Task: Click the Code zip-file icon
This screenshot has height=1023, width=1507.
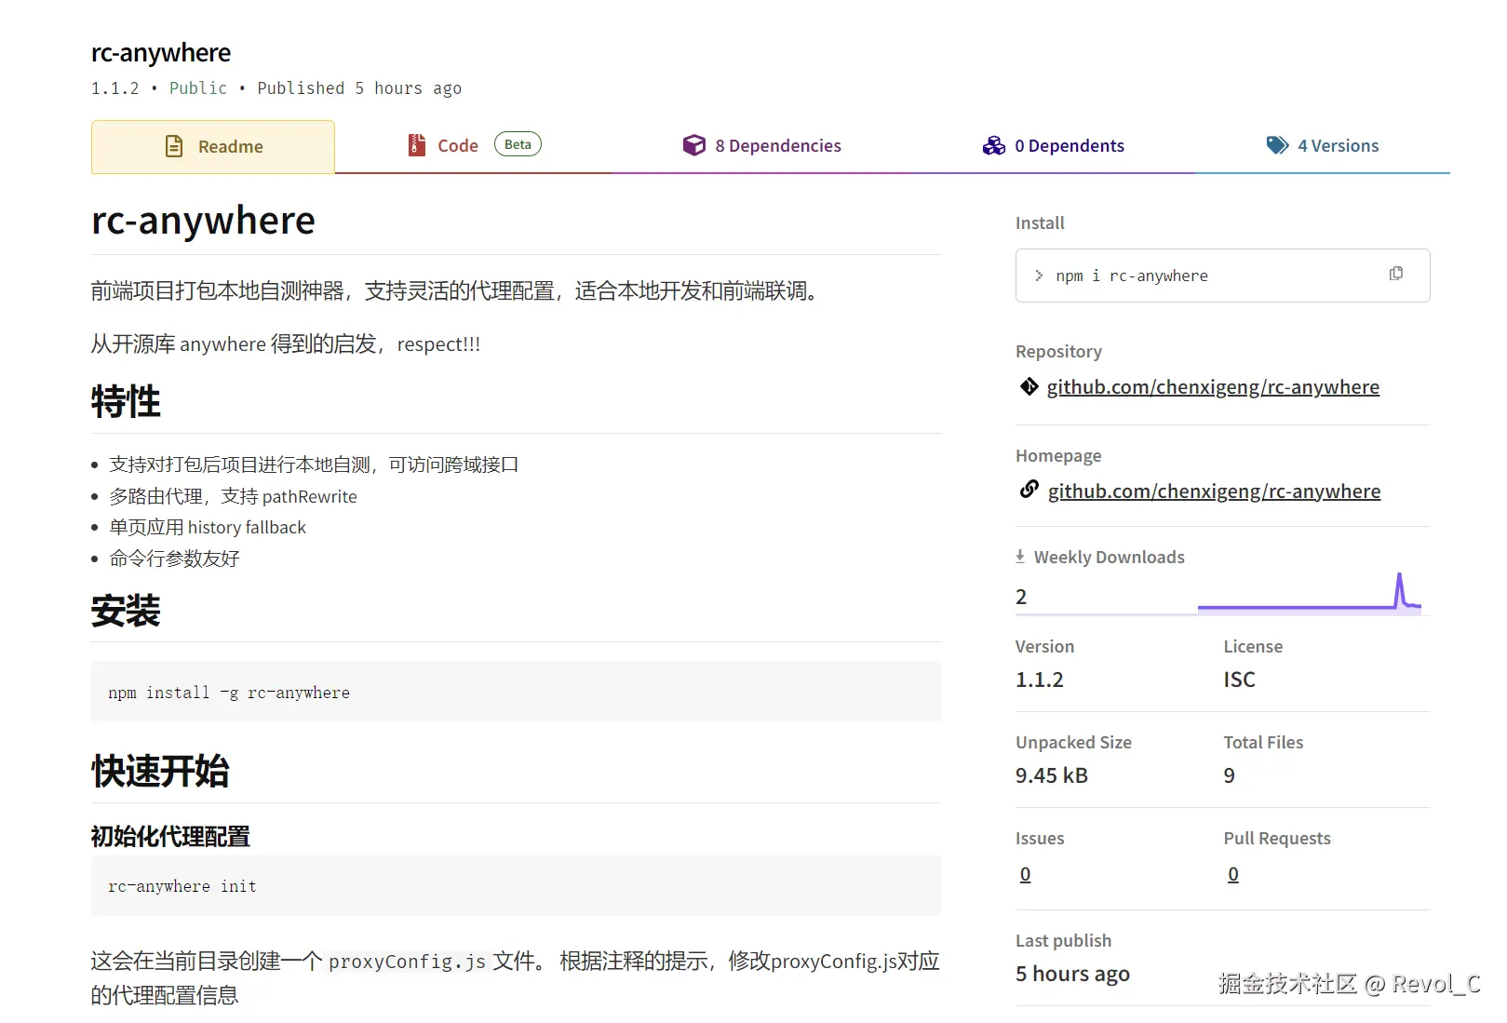Action: [416, 145]
